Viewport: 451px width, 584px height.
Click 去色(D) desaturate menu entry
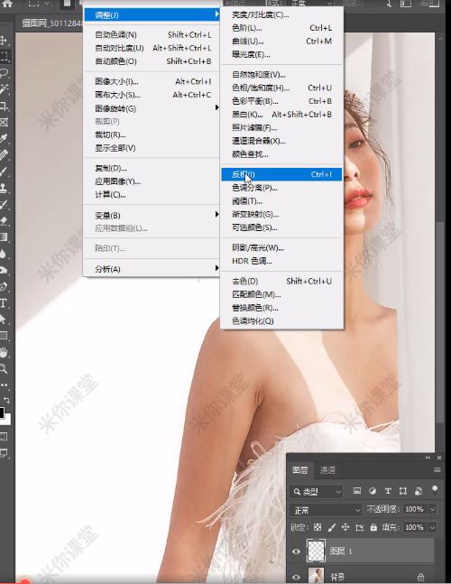tap(281, 282)
